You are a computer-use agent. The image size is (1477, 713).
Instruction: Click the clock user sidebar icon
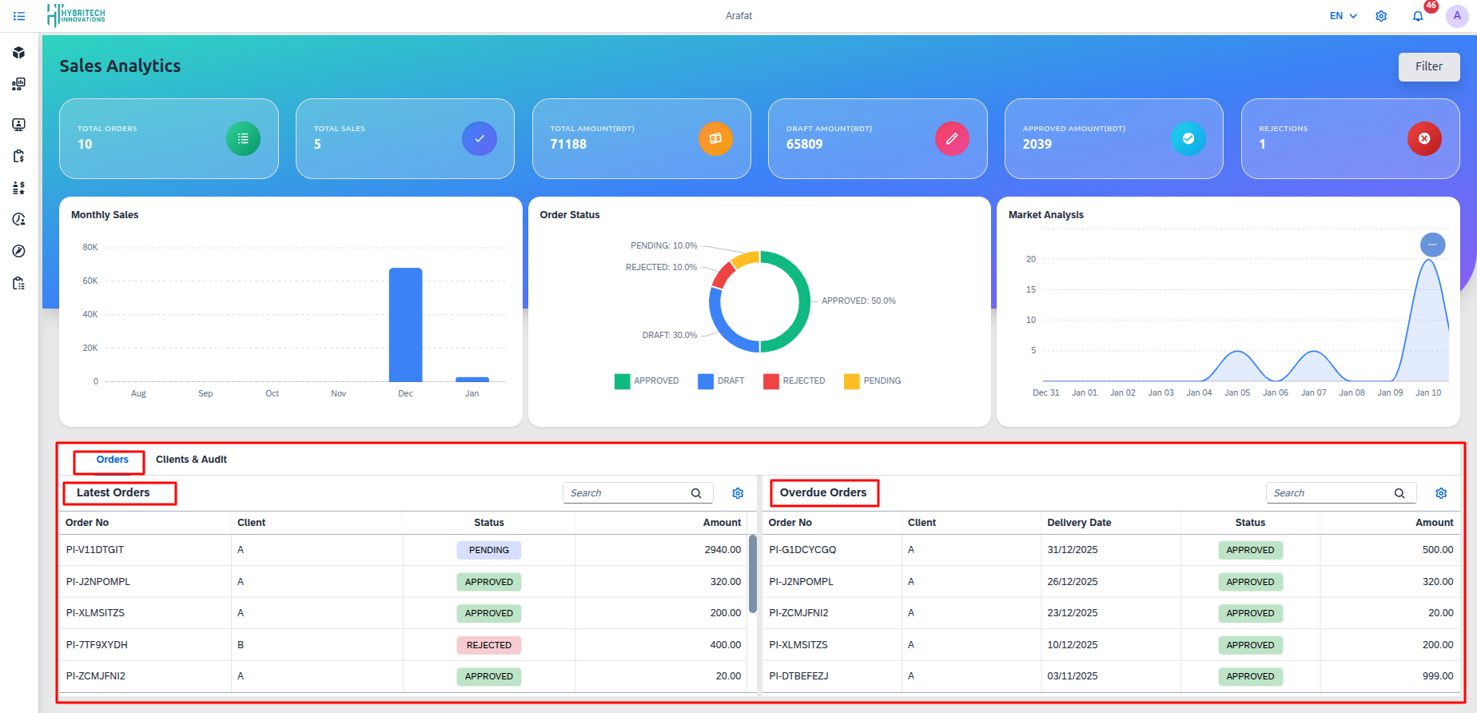click(x=18, y=219)
